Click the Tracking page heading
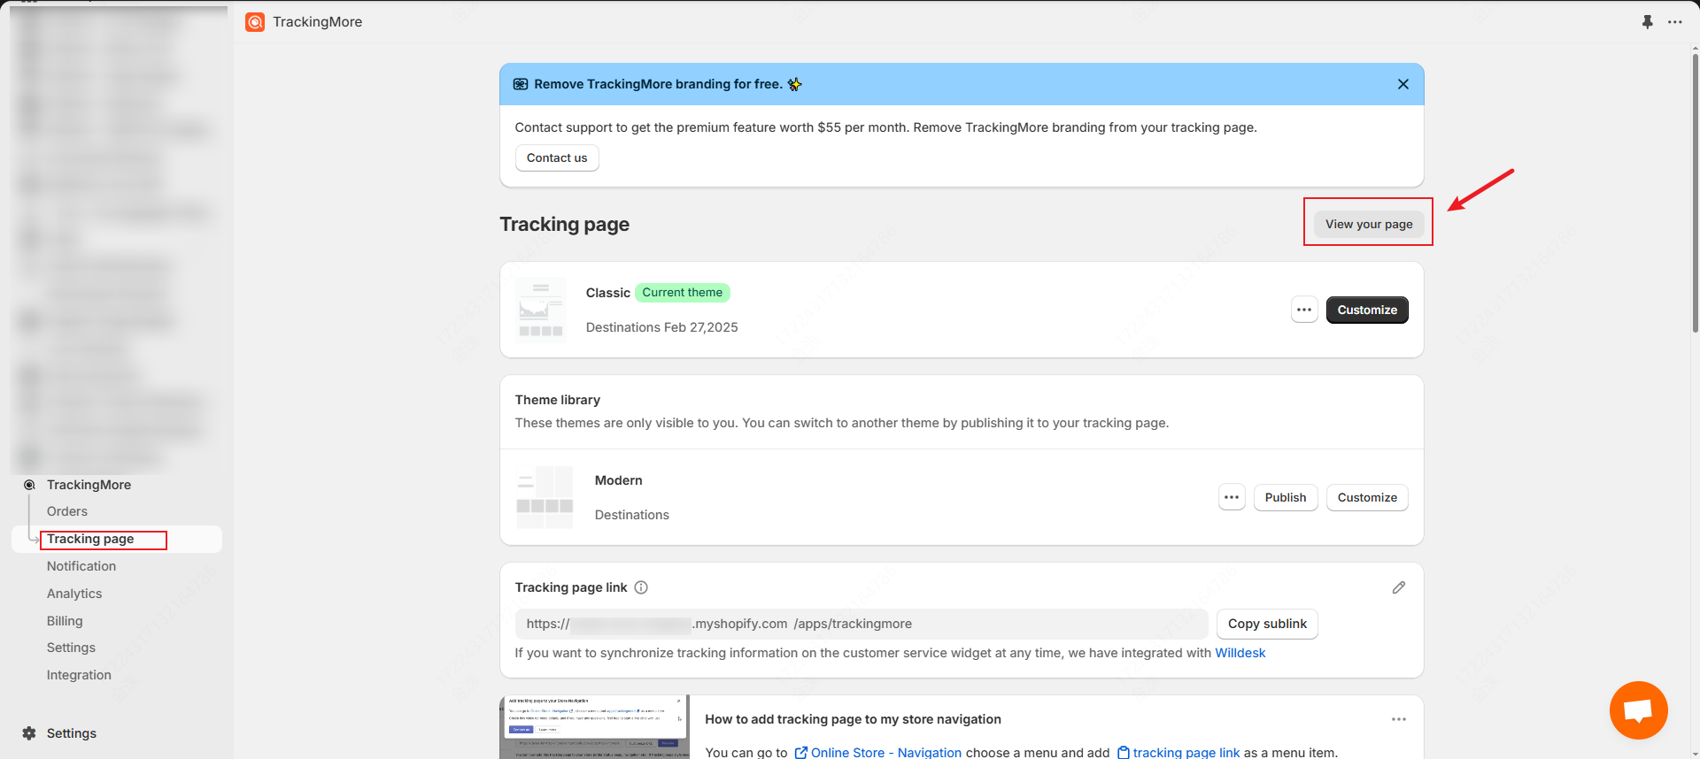 pos(564,224)
